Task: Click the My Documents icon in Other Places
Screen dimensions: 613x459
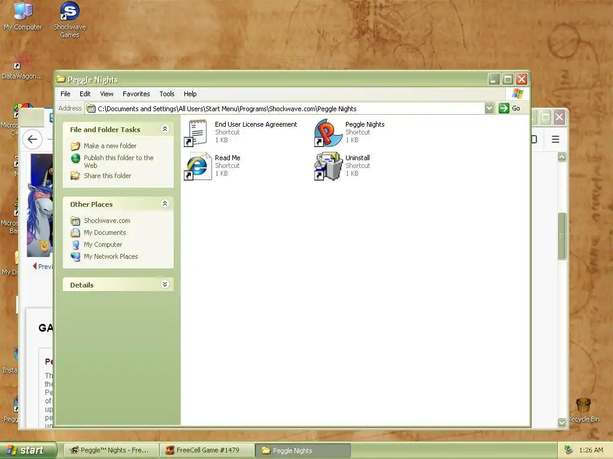Action: (x=75, y=233)
